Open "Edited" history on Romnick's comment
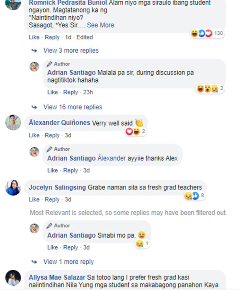This screenshot has width=241, height=290. coord(85,37)
